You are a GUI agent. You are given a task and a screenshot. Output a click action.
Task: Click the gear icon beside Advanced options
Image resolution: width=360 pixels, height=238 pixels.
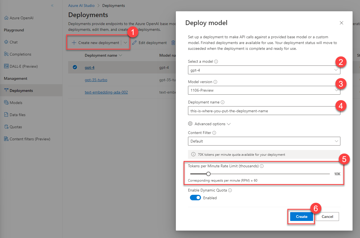pyautogui.click(x=190, y=124)
